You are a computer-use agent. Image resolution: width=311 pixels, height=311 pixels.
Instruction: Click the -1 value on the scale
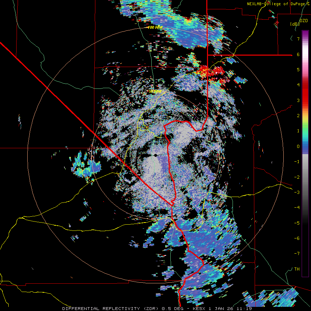[x=297, y=162]
